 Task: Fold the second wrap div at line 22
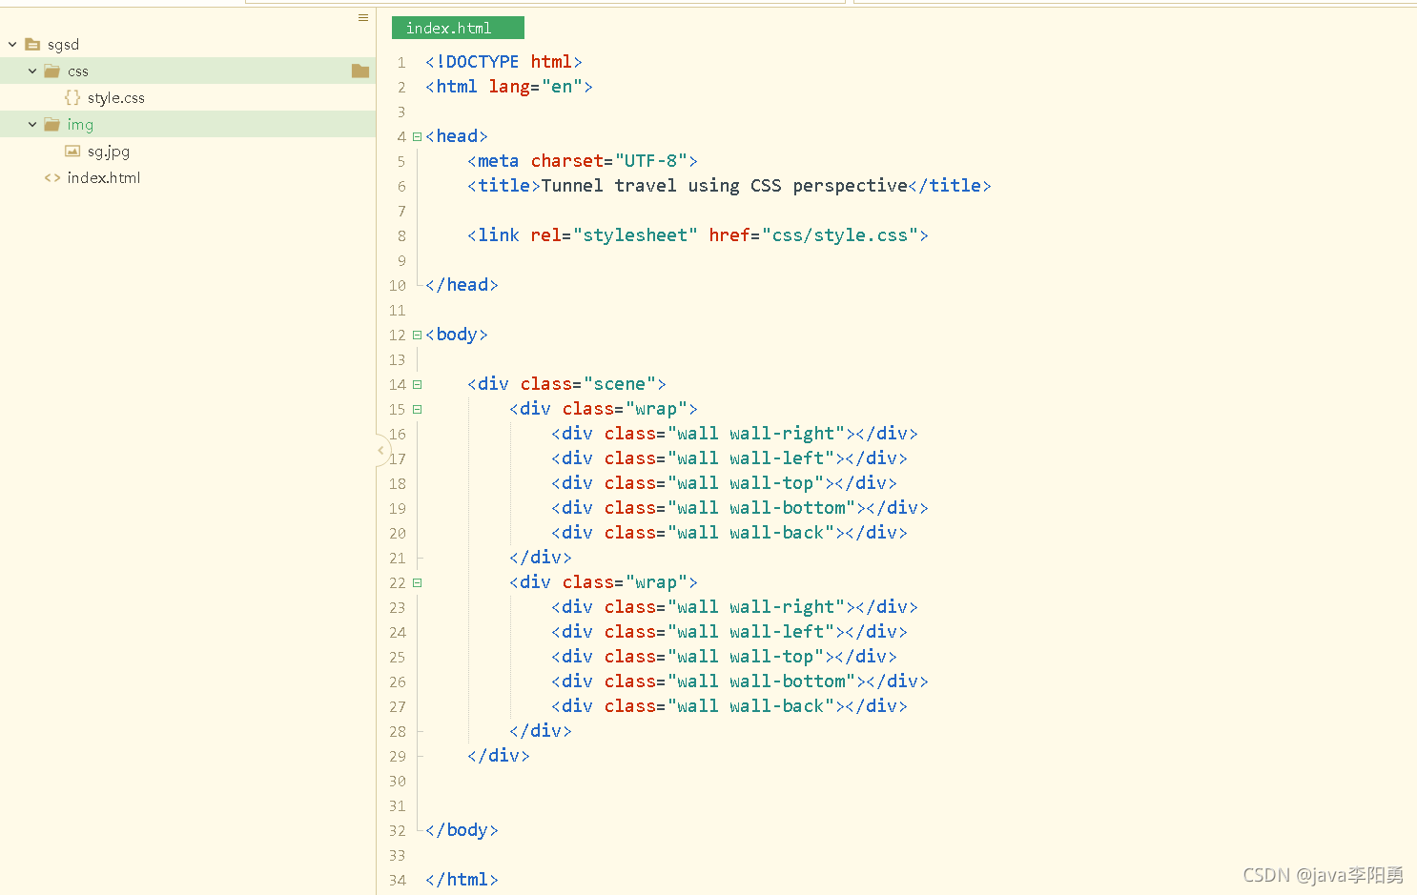[417, 582]
